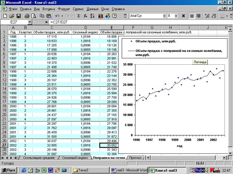The width and height of the screenshot is (233, 174).
Task: Open the Paste Function fx icon
Action: coord(85,16)
